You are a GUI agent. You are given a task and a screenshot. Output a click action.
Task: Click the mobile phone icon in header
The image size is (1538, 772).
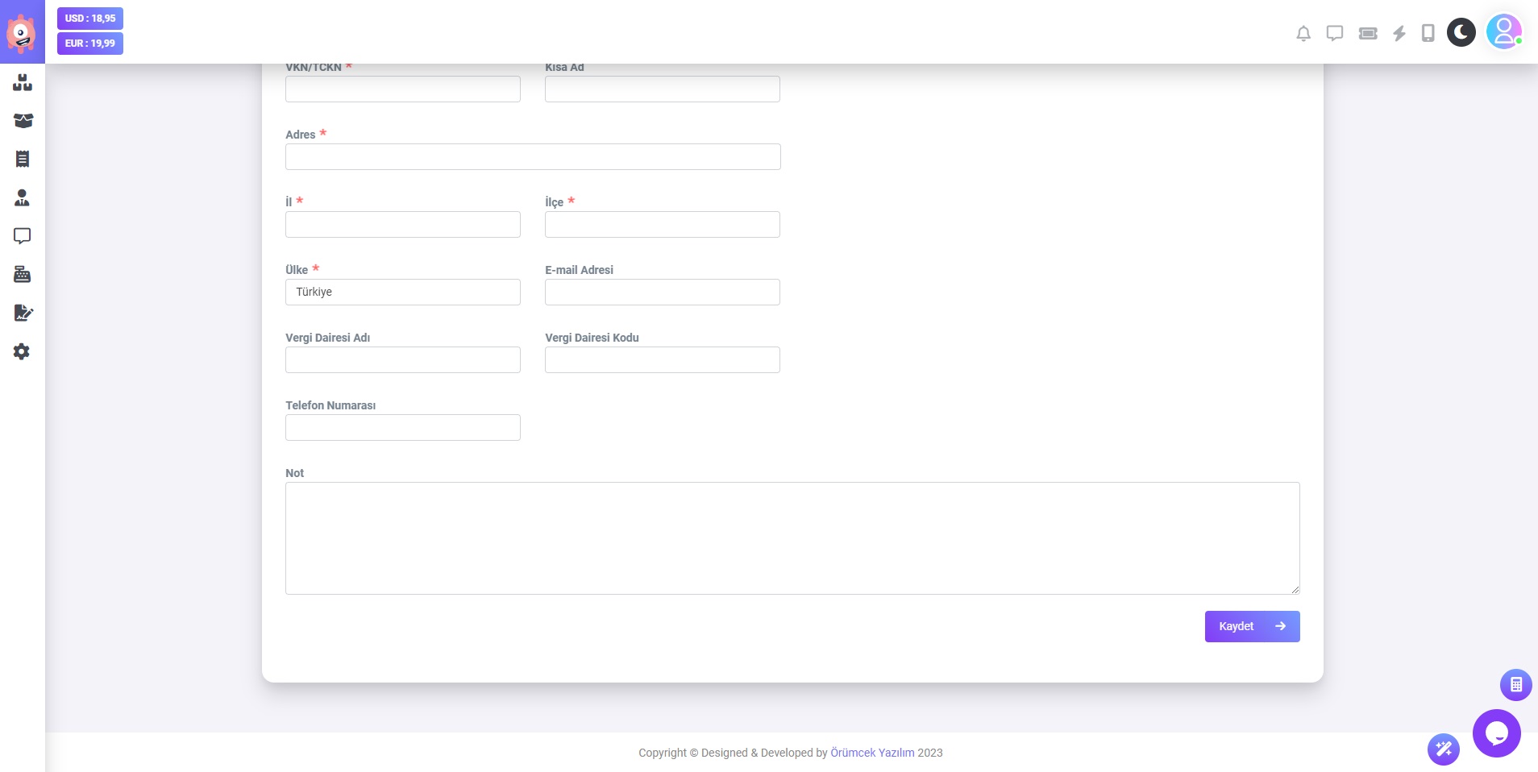(x=1428, y=33)
